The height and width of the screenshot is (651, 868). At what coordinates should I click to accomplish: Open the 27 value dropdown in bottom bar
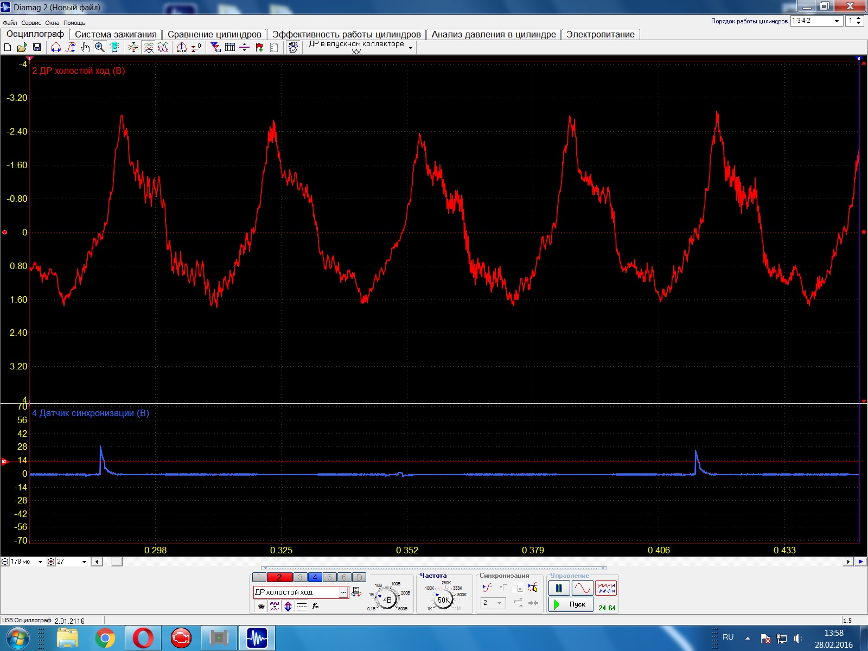click(84, 561)
